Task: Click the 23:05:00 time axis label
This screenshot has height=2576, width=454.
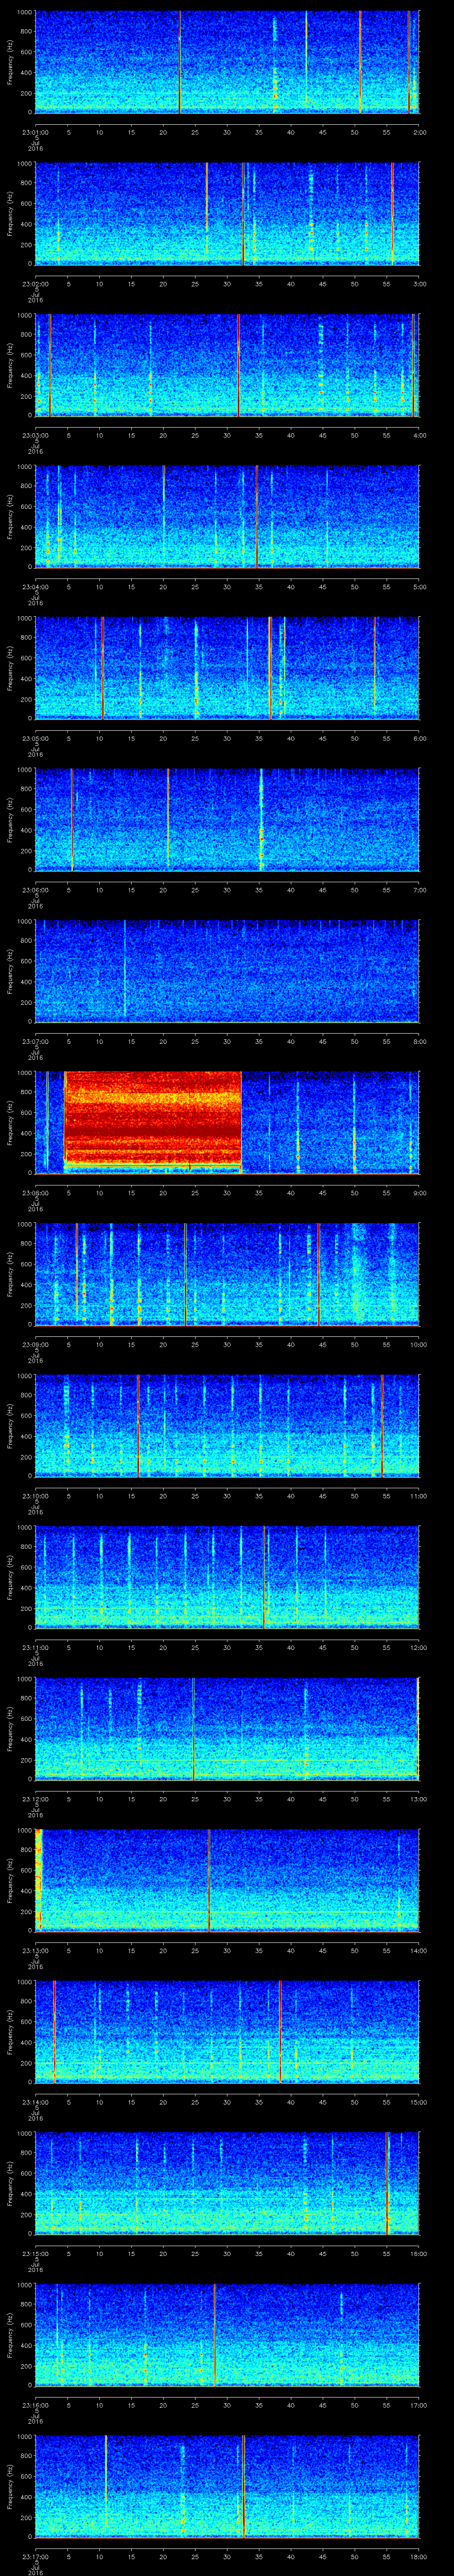Action: [x=35, y=738]
